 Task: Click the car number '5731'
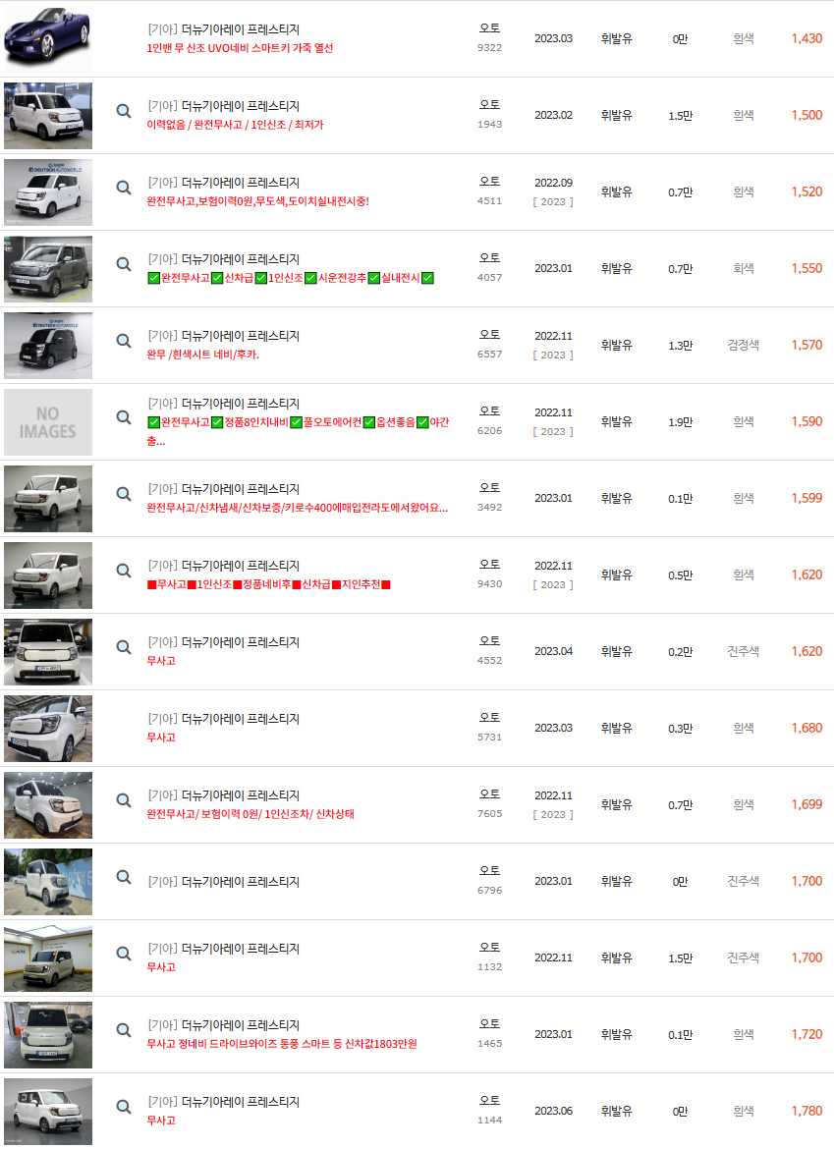(489, 738)
